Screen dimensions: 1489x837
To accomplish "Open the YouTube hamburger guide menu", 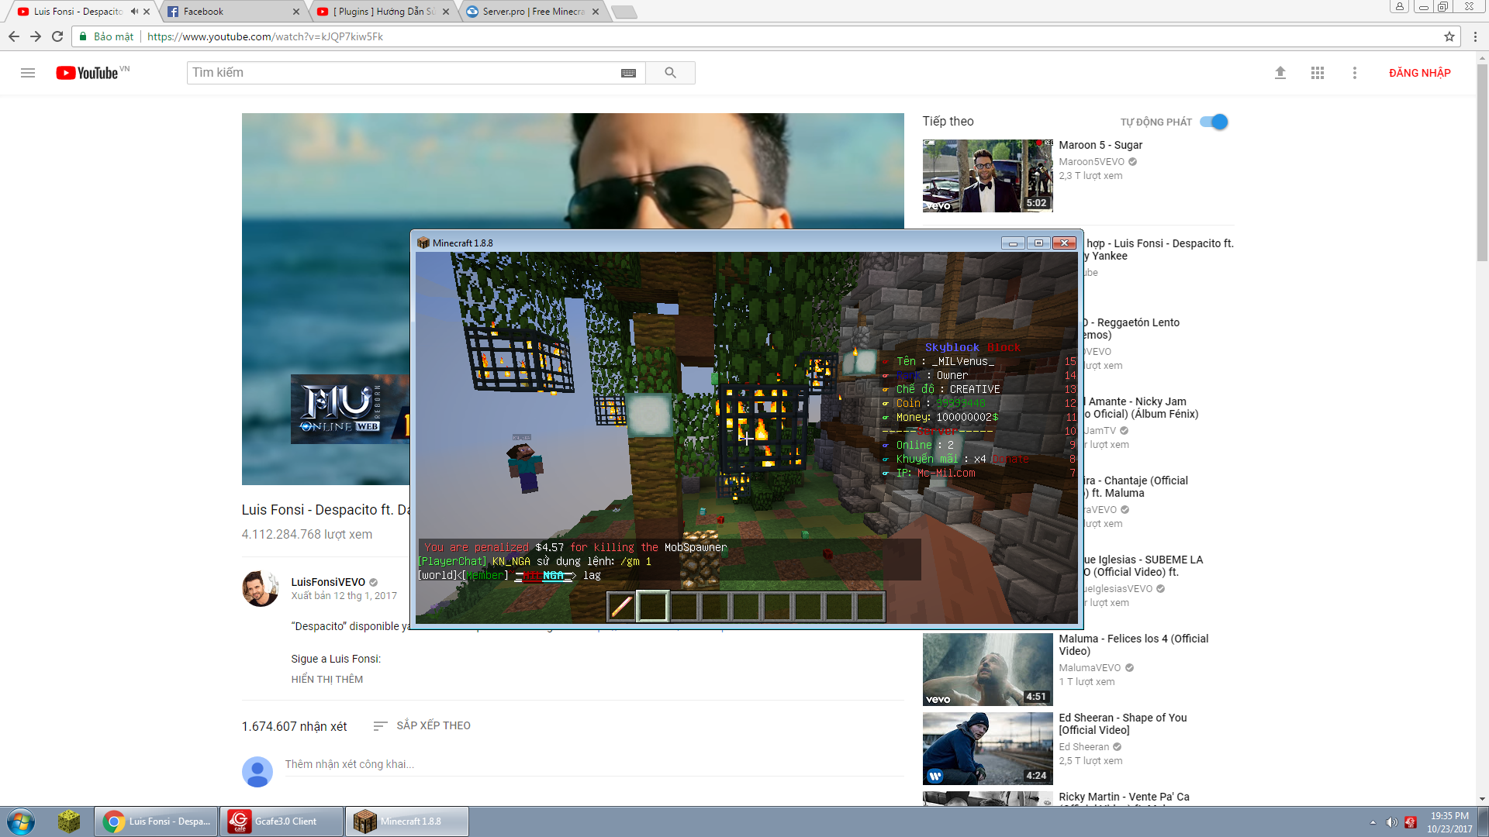I will click(28, 73).
